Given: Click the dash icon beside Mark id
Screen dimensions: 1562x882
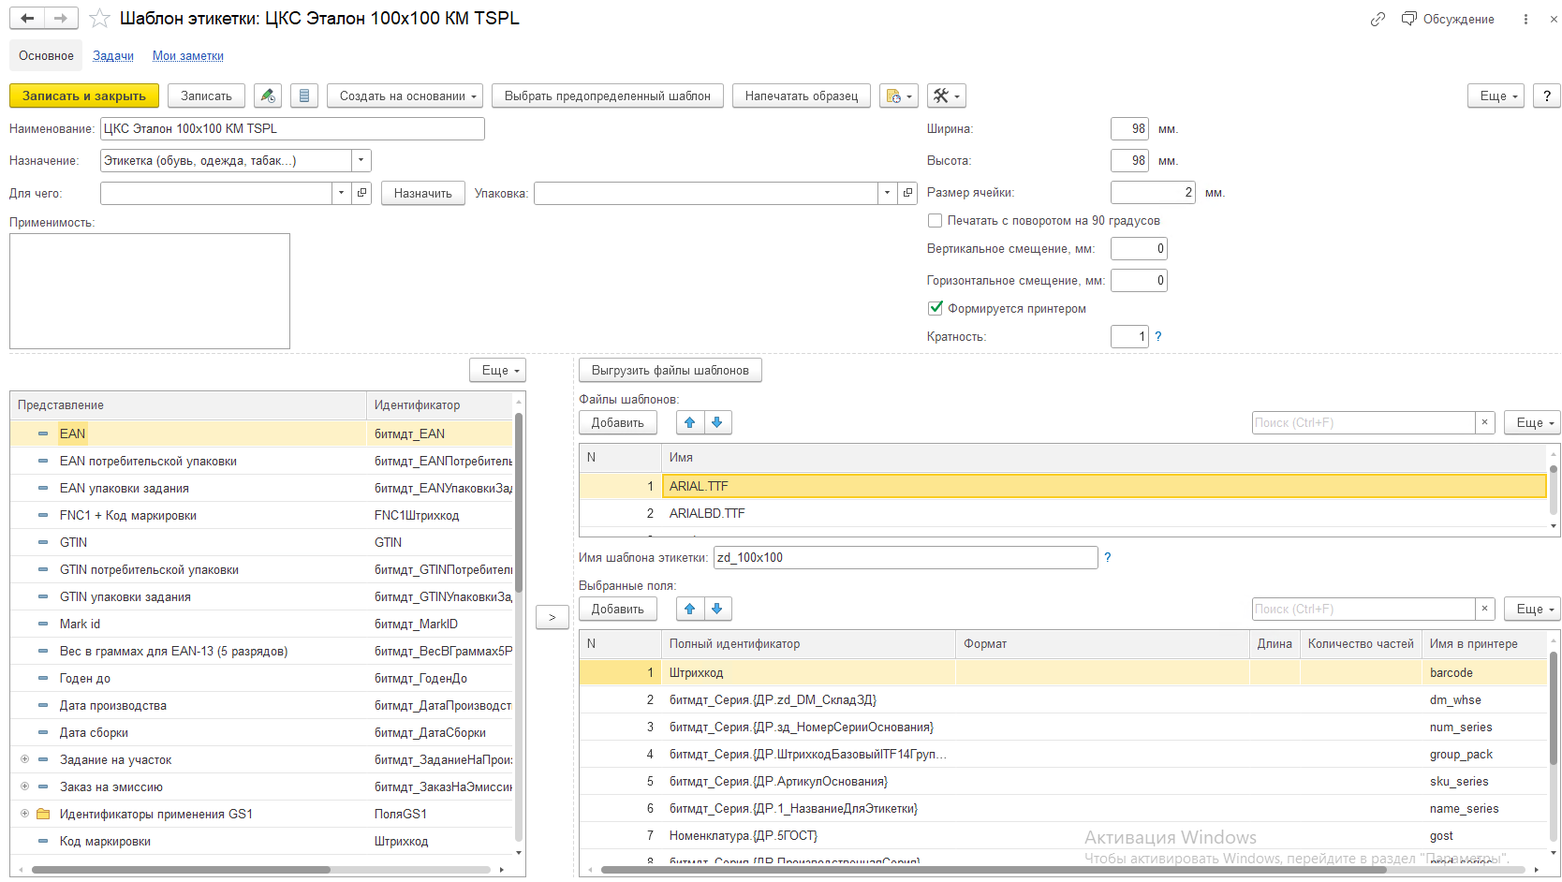Looking at the screenshot, I should (x=43, y=624).
